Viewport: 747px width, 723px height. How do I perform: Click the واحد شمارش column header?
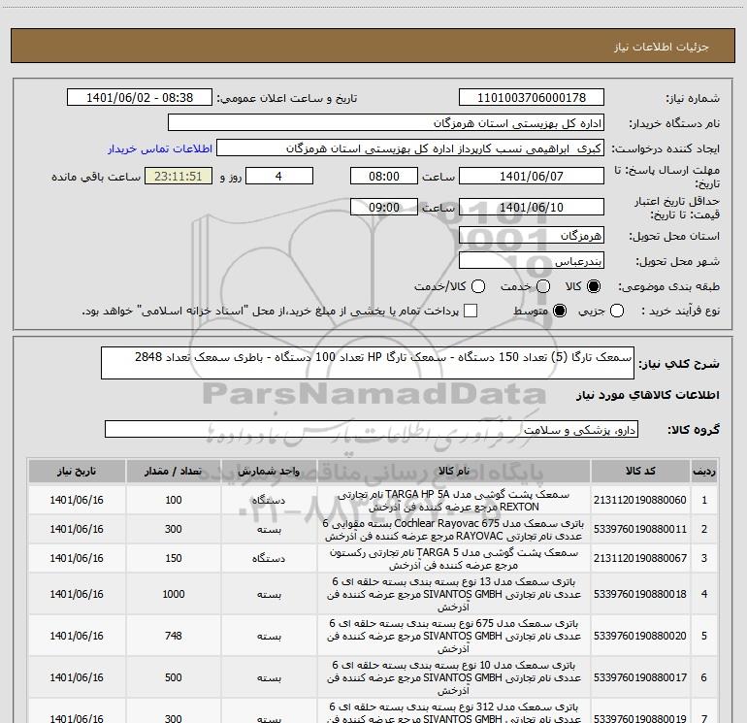pyautogui.click(x=269, y=472)
